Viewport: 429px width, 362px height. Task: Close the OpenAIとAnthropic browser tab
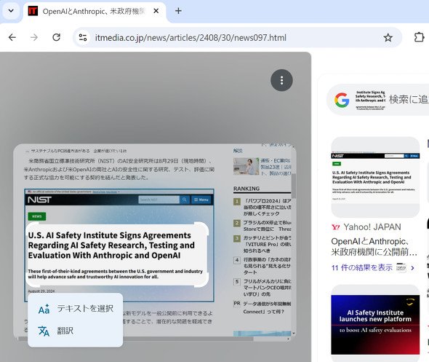point(156,11)
